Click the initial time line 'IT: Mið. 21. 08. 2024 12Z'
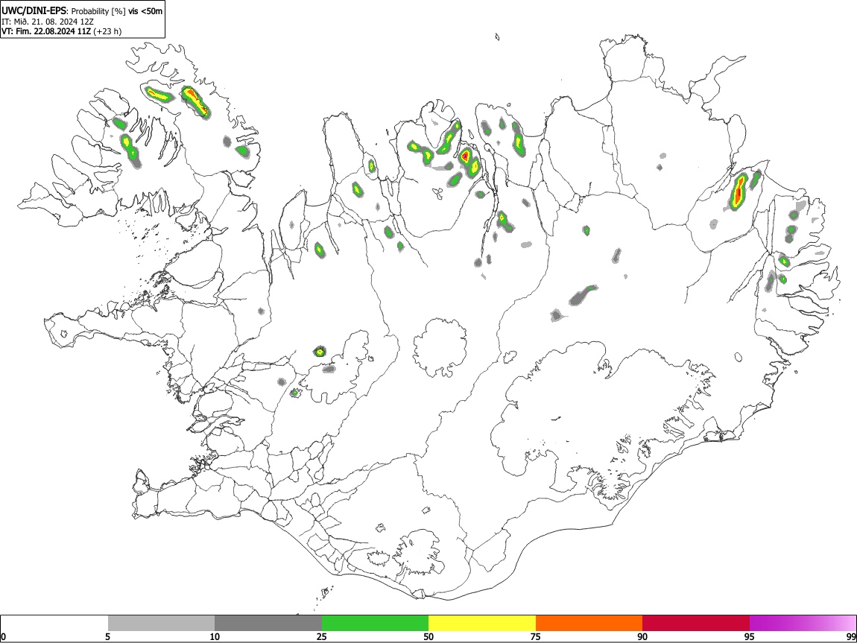Image resolution: width=857 pixels, height=643 pixels. pyautogui.click(x=48, y=22)
